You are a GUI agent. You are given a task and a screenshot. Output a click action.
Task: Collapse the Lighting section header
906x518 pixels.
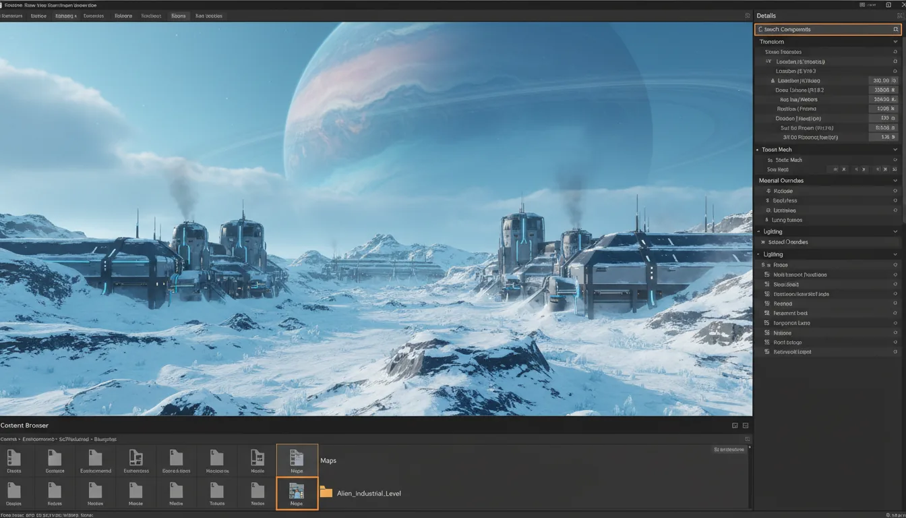897,254
